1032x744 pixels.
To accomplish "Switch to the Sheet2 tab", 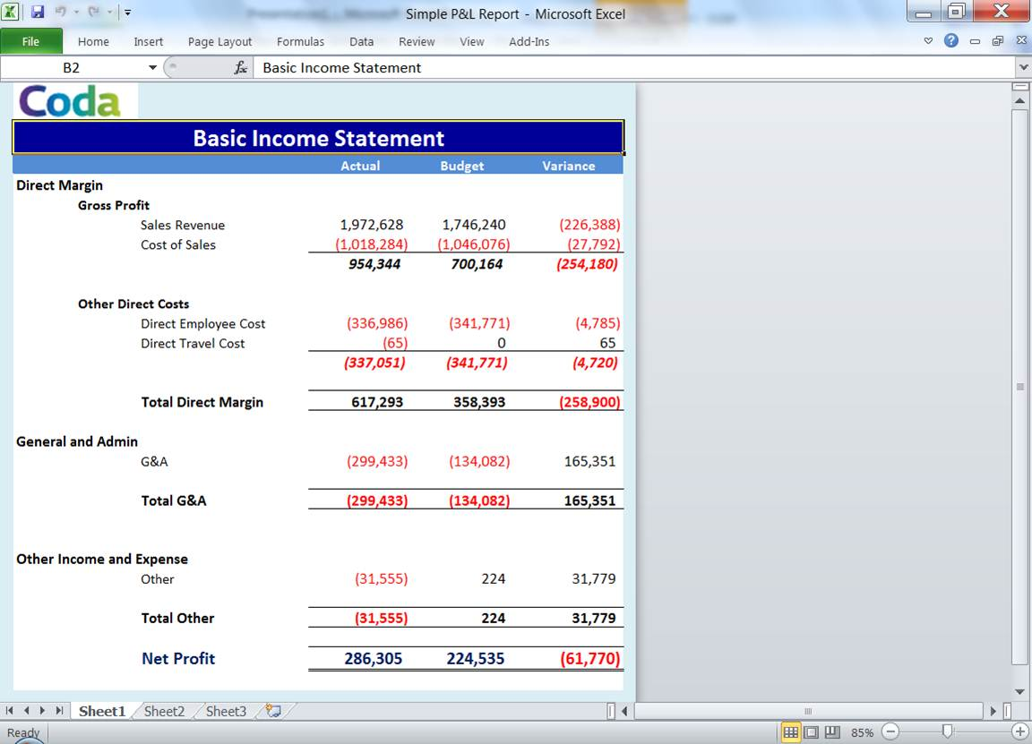I will (164, 711).
